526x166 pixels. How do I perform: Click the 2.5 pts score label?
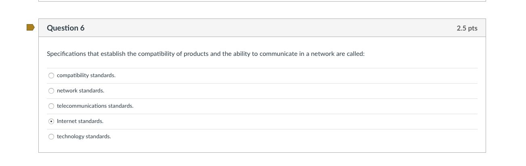tap(467, 28)
